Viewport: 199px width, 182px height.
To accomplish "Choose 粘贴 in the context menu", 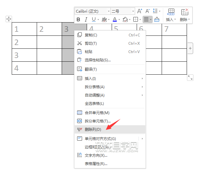I will (x=110, y=52).
